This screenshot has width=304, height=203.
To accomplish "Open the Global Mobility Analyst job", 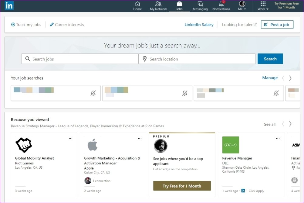I will [35, 158].
